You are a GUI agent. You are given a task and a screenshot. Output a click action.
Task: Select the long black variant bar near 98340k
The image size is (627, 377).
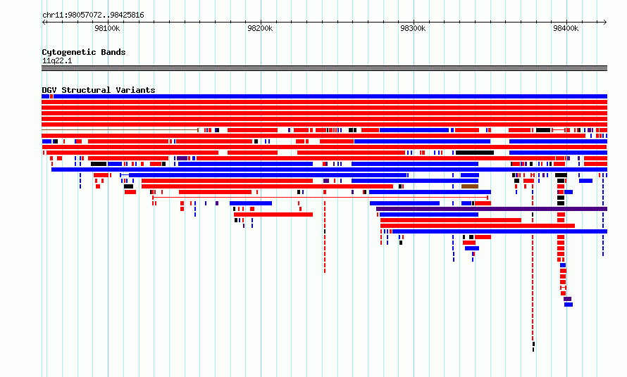[x=475, y=153]
